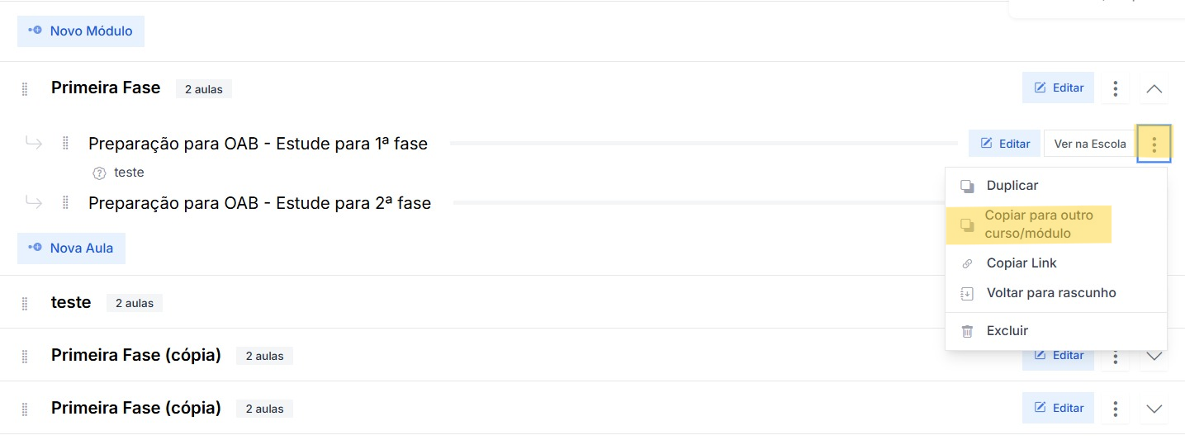Select Copiar Link in the menu
Screen dimensions: 1185x440
[x=1021, y=263]
